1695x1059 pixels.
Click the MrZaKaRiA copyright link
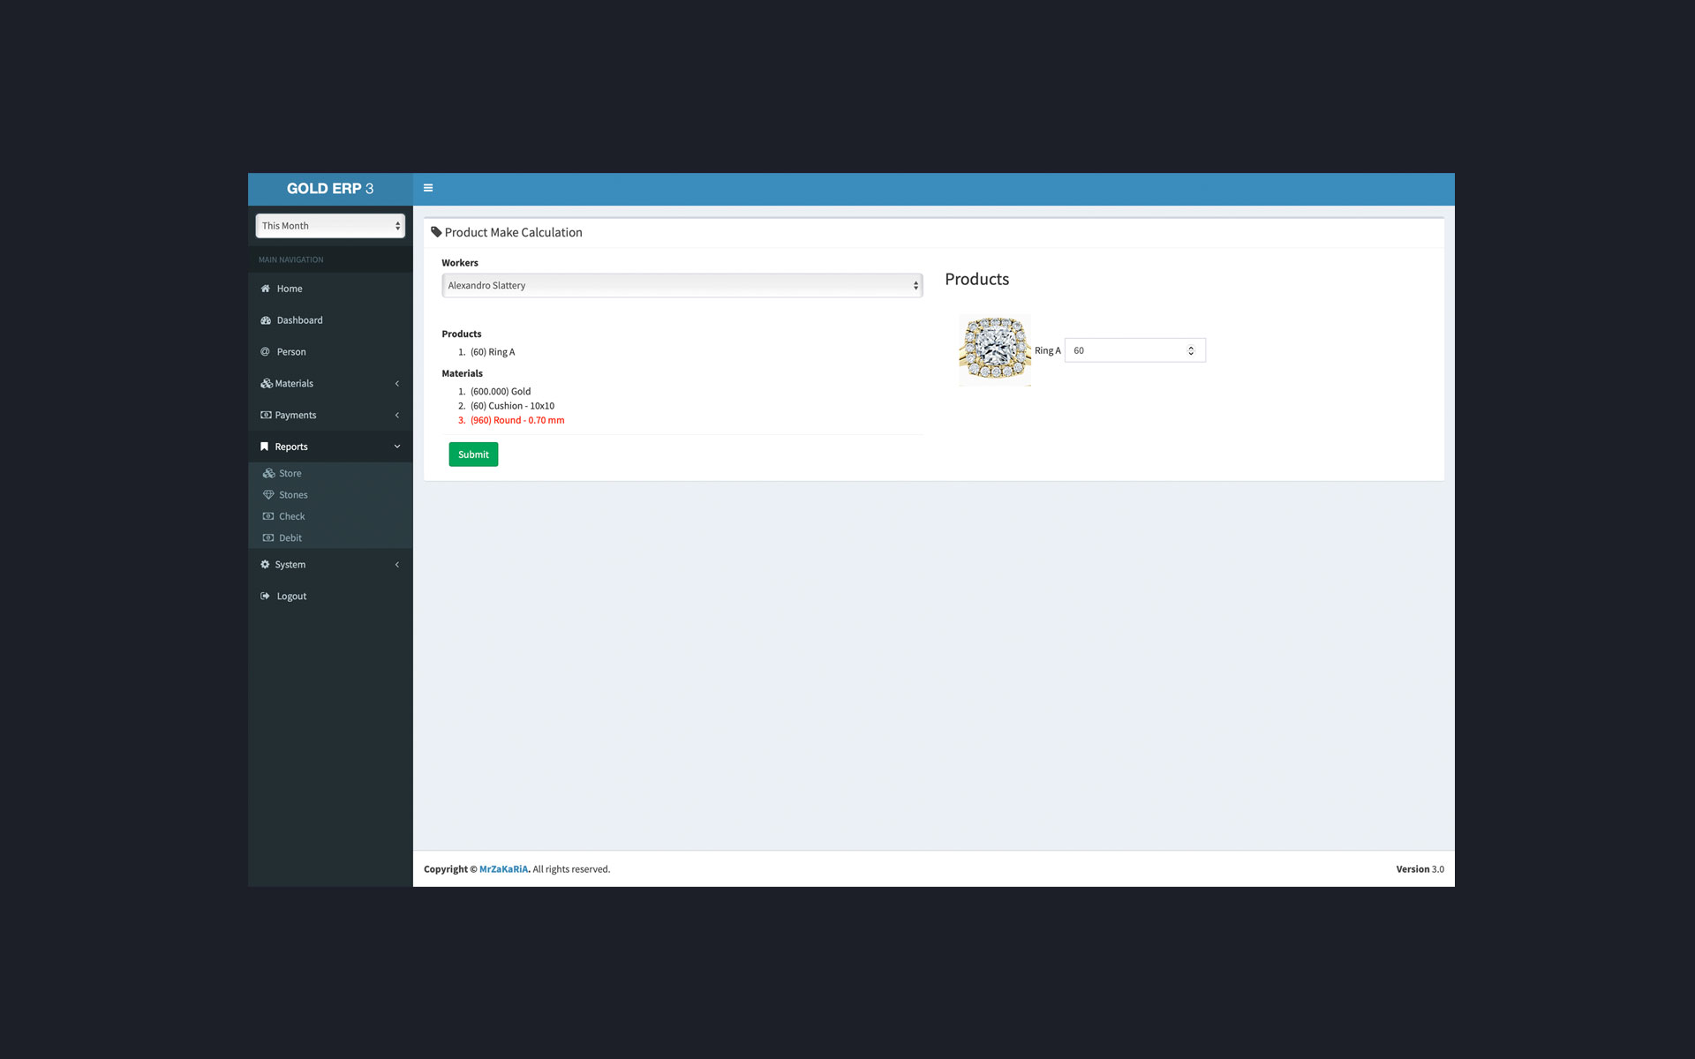tap(503, 868)
